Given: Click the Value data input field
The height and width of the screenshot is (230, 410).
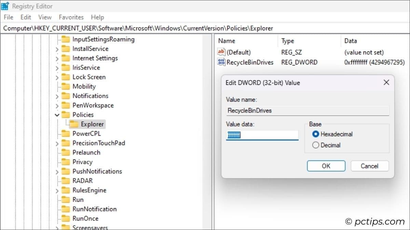Looking at the screenshot, I should [262, 135].
